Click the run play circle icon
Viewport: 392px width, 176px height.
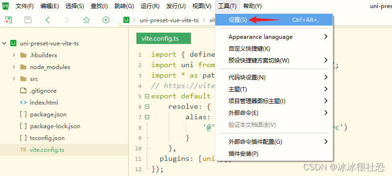[106, 20]
